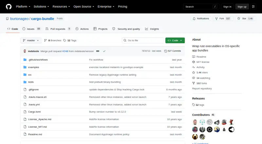The image size is (262, 144).
Task: Select the Code tab
Action: (13, 29)
